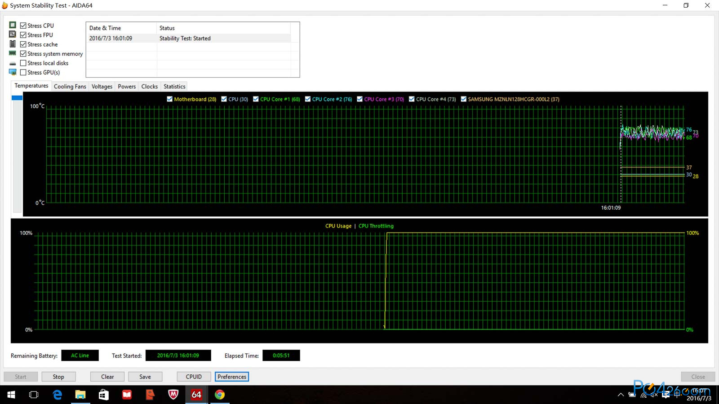Click the battery status tray icon

point(632,395)
